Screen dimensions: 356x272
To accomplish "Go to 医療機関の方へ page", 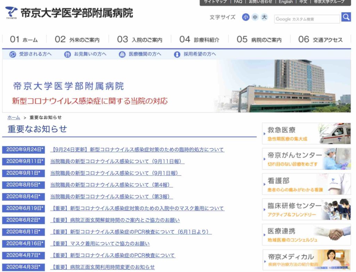I will click(x=145, y=54).
